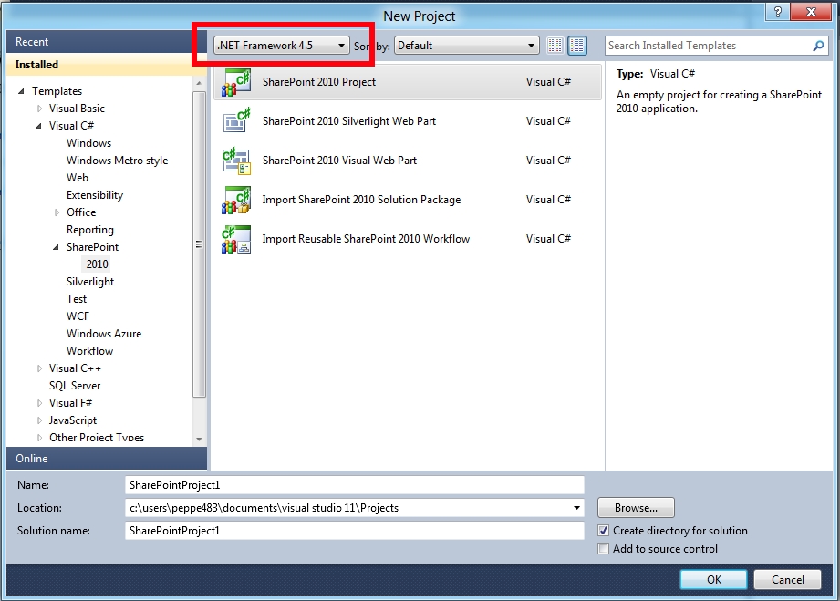This screenshot has height=601, width=840.
Task: Click the Name input field
Action: (355, 485)
